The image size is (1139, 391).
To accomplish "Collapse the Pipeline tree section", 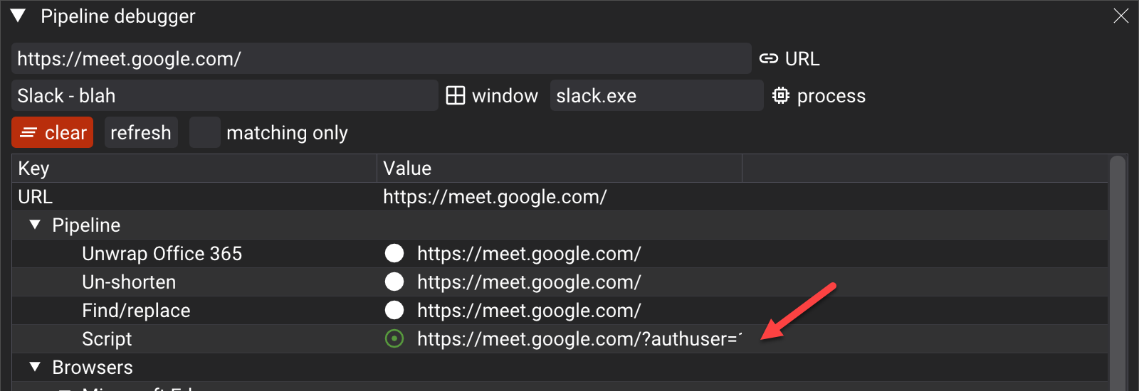I will coord(35,225).
